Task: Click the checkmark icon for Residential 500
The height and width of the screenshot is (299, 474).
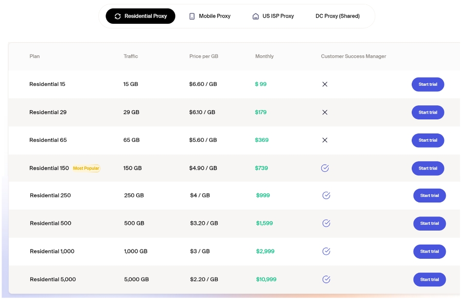Action: [326, 223]
